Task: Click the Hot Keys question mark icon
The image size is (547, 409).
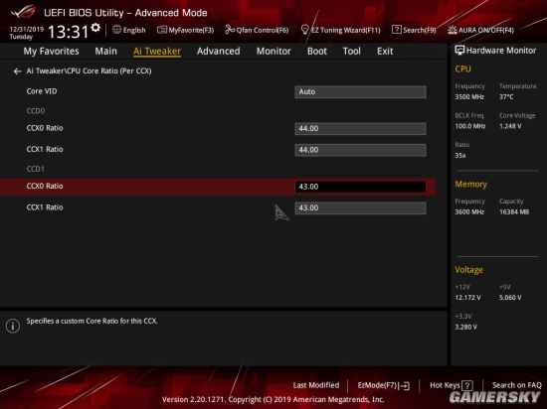Action: (x=467, y=385)
